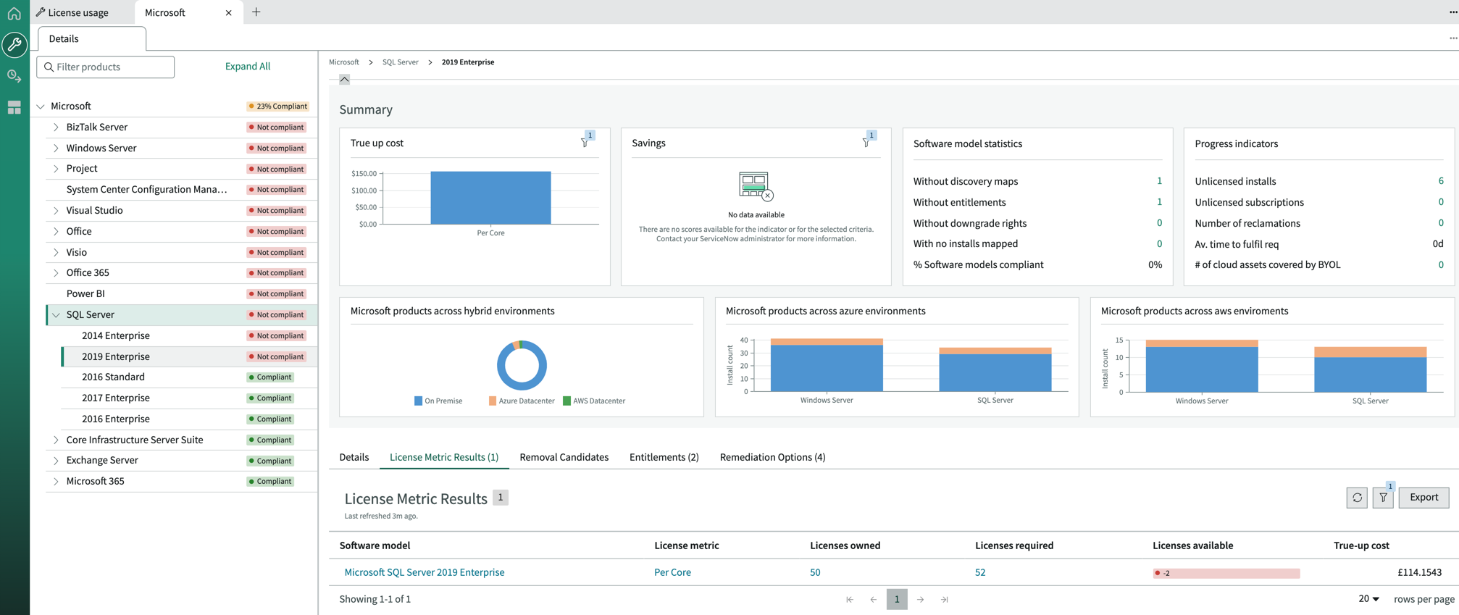1459x615 pixels.
Task: Click the licenses available red bar
Action: pos(1226,573)
